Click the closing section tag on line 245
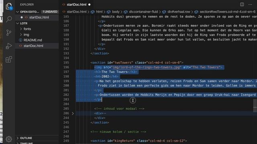 point(100,122)
